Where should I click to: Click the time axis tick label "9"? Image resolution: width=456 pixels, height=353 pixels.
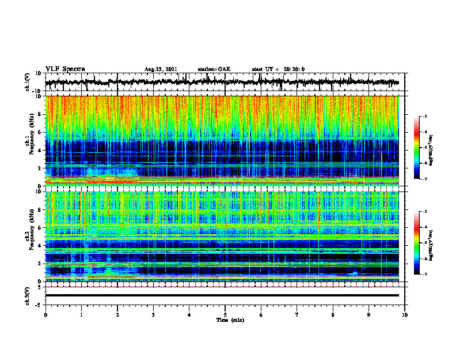[x=368, y=315]
